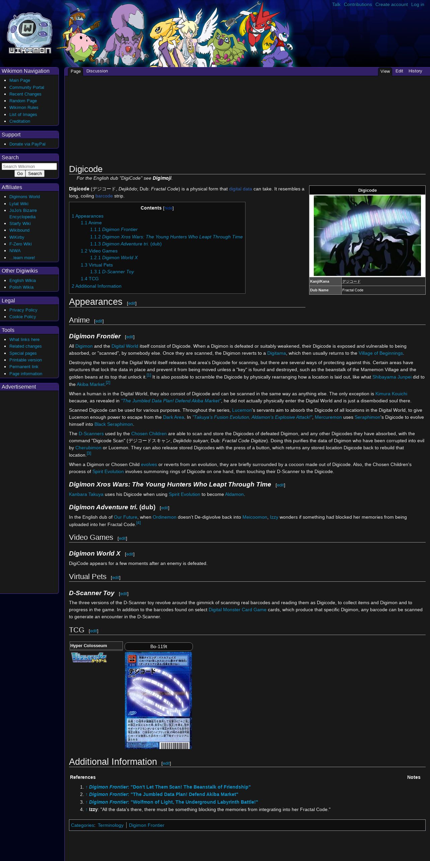This screenshot has height=861, width=430.
Task: Jump to 1.4 TCG in contents
Action: click(90, 279)
